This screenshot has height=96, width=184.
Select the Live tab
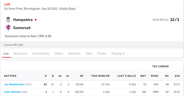point(6,53)
